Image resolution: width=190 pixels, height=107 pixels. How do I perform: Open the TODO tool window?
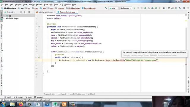click(x=8, y=97)
